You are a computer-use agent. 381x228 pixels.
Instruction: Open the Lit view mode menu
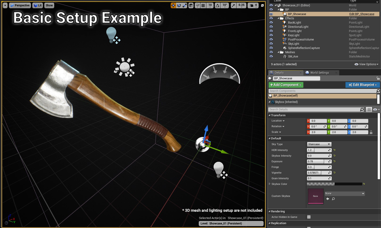(38, 5)
